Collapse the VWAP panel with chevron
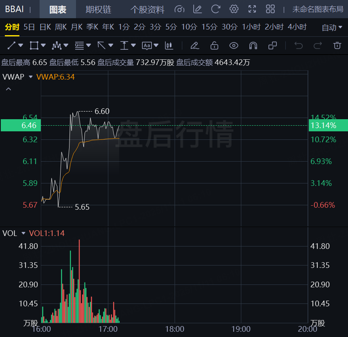348x337 pixels. (x=8, y=89)
